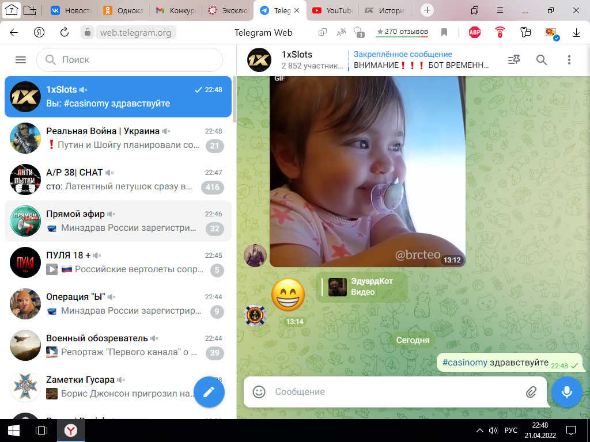Open the Прямой эфир channel chat
Viewport: 590px width, 442px height.
[118, 221]
